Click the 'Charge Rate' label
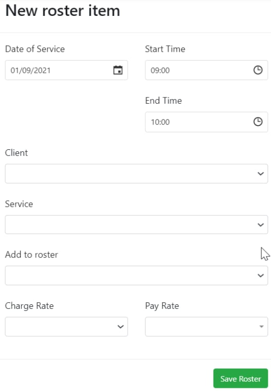 coord(29,306)
